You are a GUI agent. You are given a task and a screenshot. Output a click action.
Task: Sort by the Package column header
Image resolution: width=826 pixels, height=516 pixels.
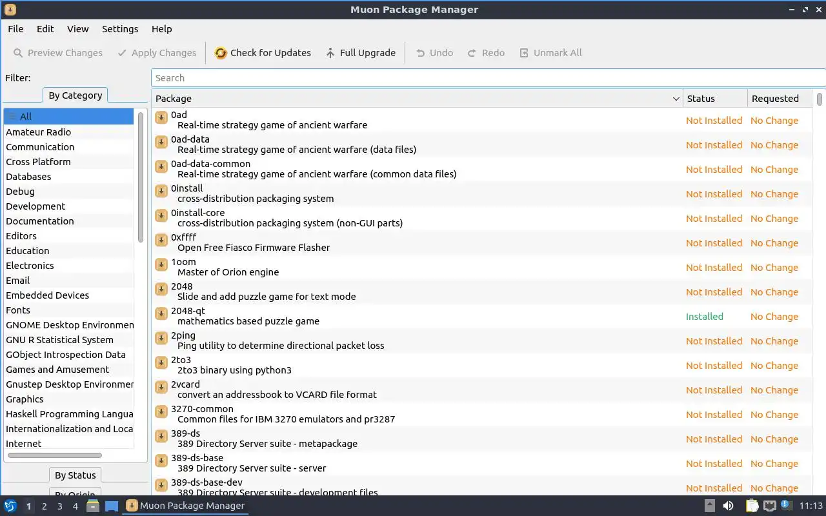(x=418, y=99)
